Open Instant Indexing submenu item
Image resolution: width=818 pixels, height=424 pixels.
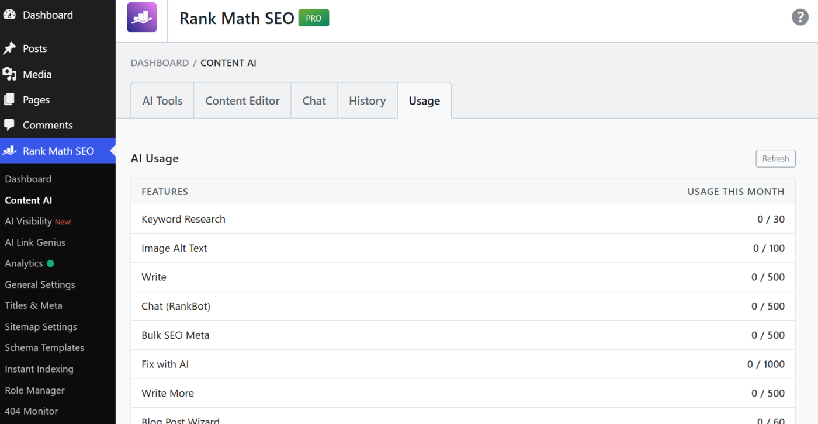39,369
